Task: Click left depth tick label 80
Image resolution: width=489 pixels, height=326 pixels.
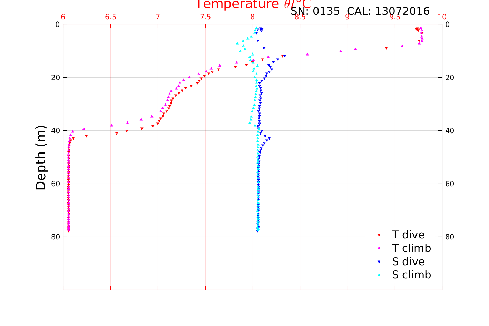Action: 56,237
